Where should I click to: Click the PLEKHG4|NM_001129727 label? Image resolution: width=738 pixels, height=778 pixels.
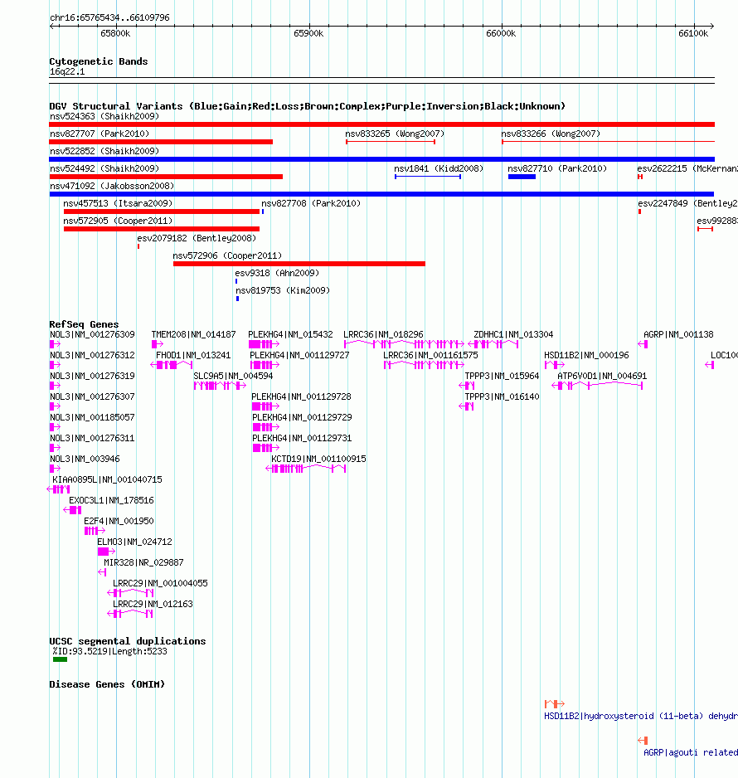click(x=299, y=355)
